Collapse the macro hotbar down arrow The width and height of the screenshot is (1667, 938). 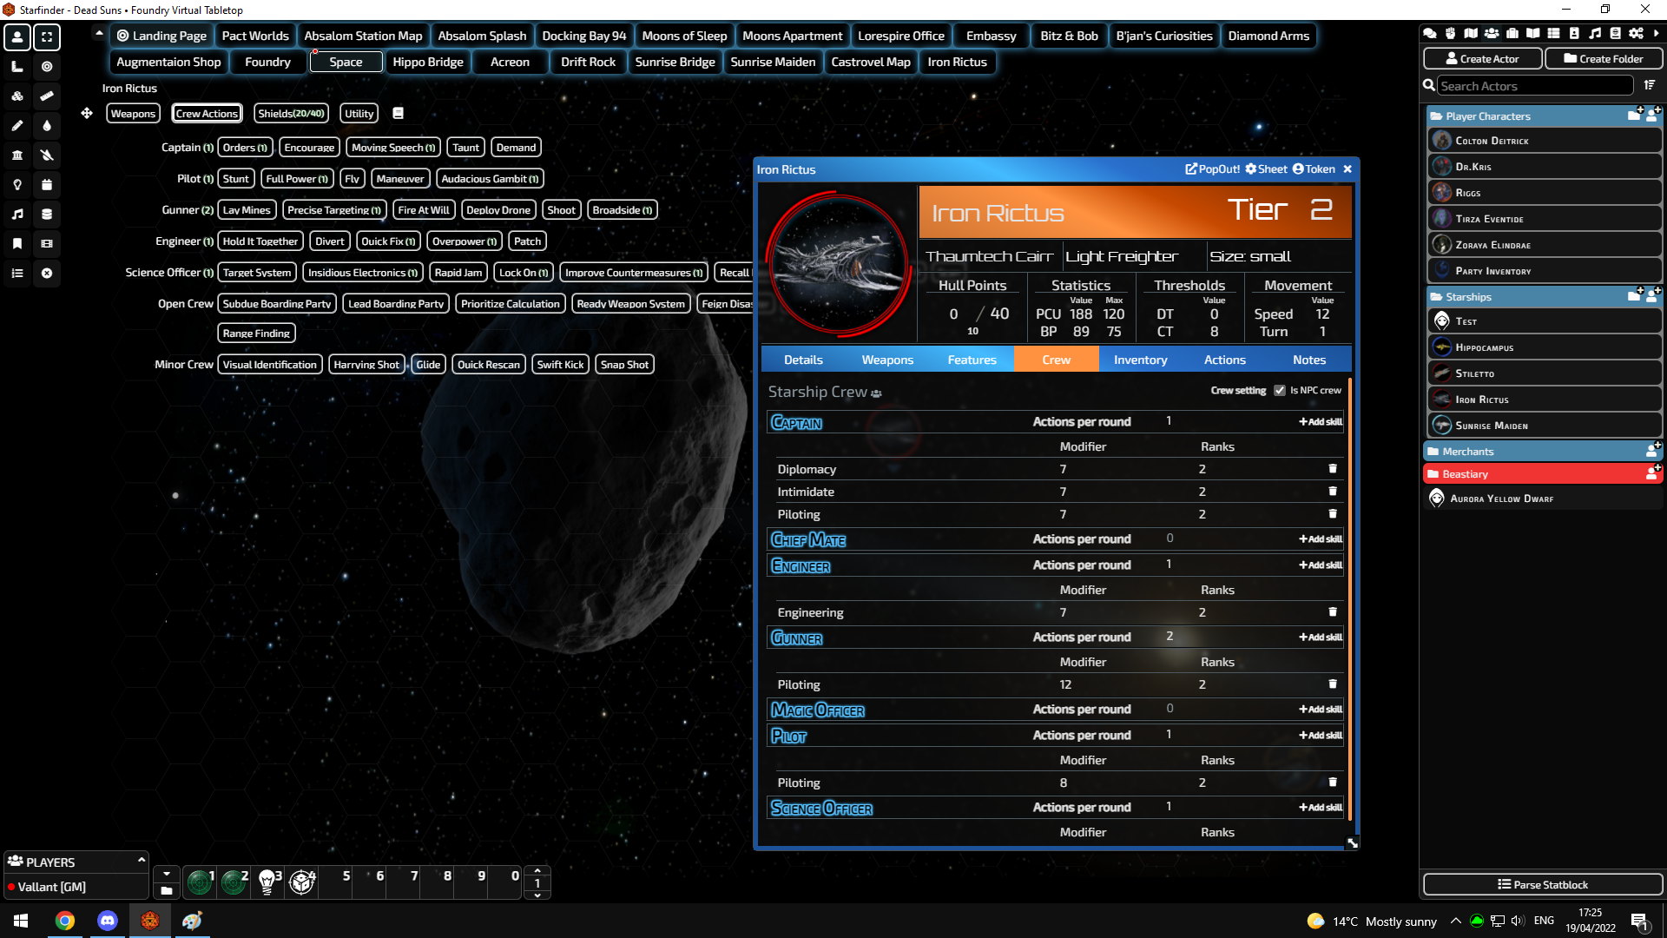click(167, 873)
